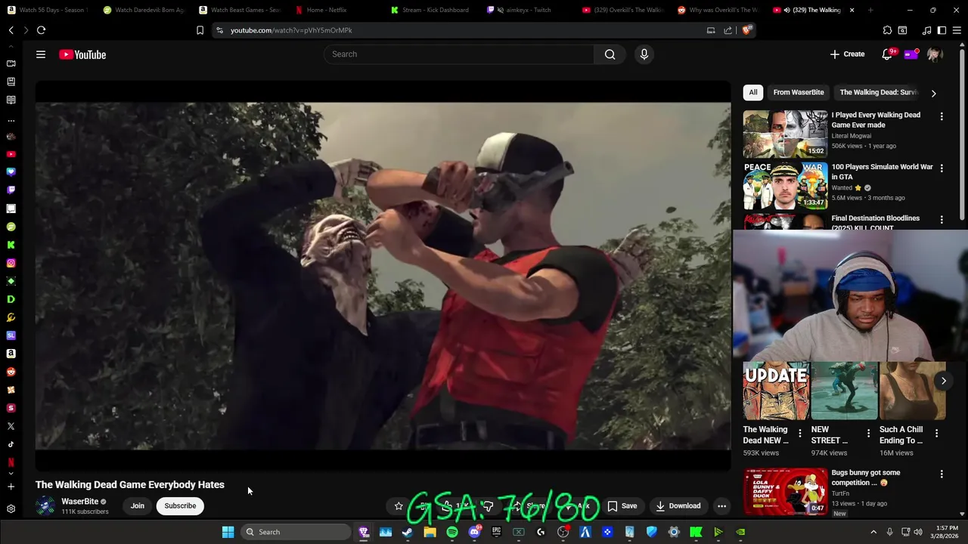Go to the YouTube home logo
Viewport: 968px width, 544px height.
82,54
